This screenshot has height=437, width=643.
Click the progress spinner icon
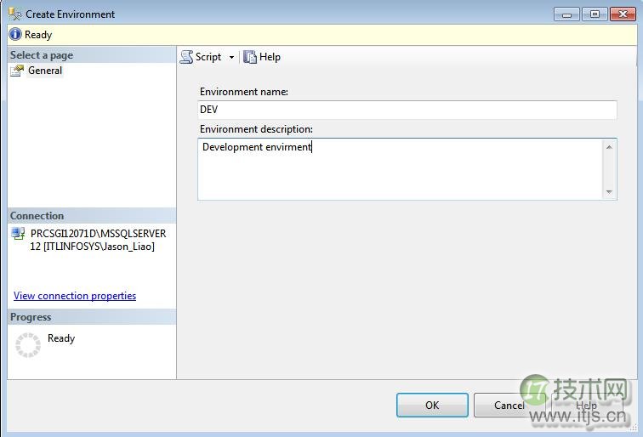(28, 344)
